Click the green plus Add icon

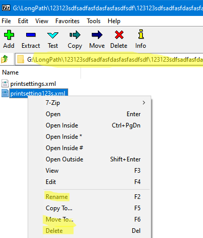pos(9,35)
